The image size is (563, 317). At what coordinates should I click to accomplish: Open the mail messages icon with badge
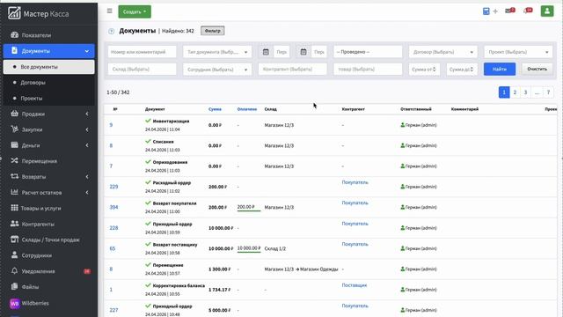click(510, 11)
